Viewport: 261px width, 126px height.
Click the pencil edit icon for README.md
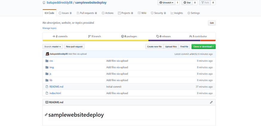coord(211,102)
